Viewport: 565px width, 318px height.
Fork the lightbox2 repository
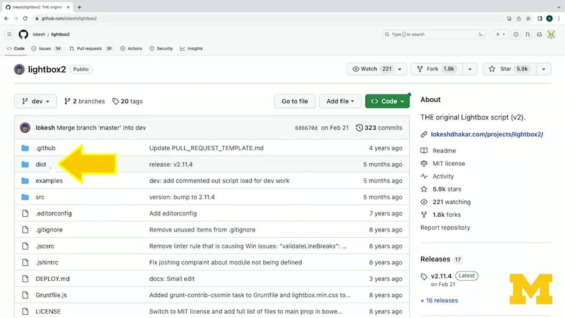click(x=436, y=69)
